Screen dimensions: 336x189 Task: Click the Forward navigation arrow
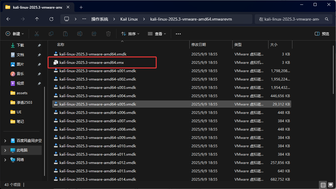point(23,19)
